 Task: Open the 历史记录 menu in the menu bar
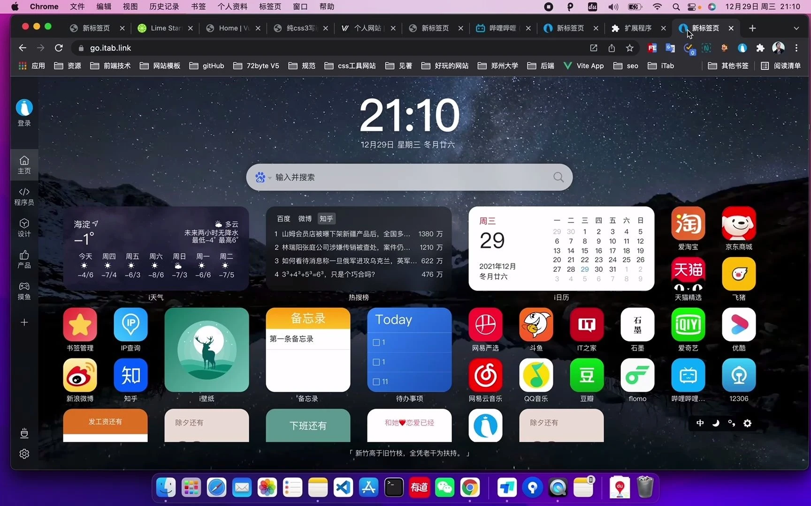pyautogui.click(x=164, y=7)
